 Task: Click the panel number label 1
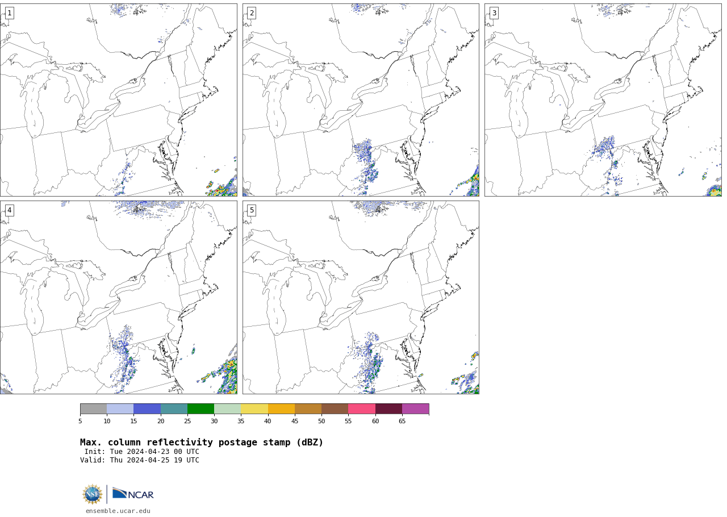[x=9, y=13]
